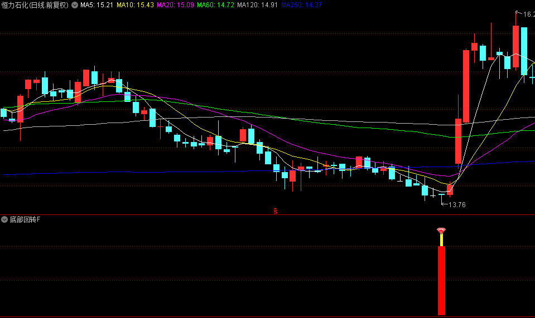Screen dimensions: 535x318
Task: Click the green MA60: 14.72 label
Action: pos(216,5)
